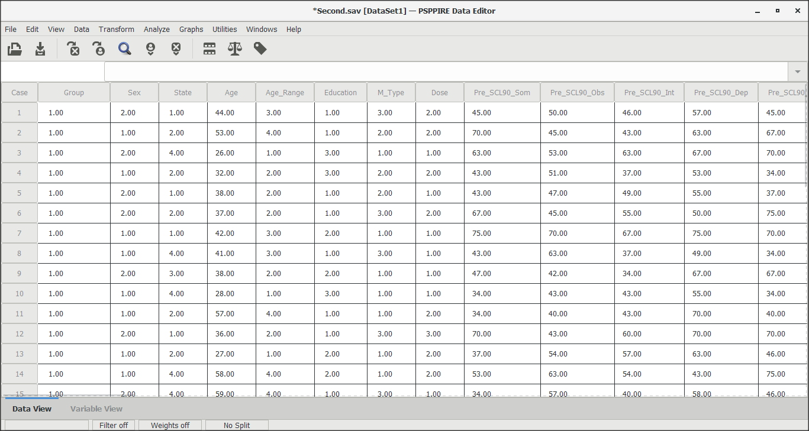The width and height of the screenshot is (809, 431).
Task: Open the Edit menu
Action: pos(32,29)
